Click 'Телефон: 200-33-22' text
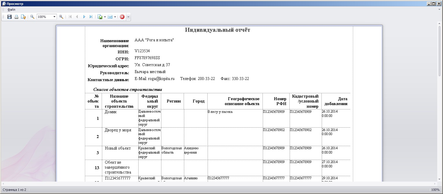 (x=198, y=79)
